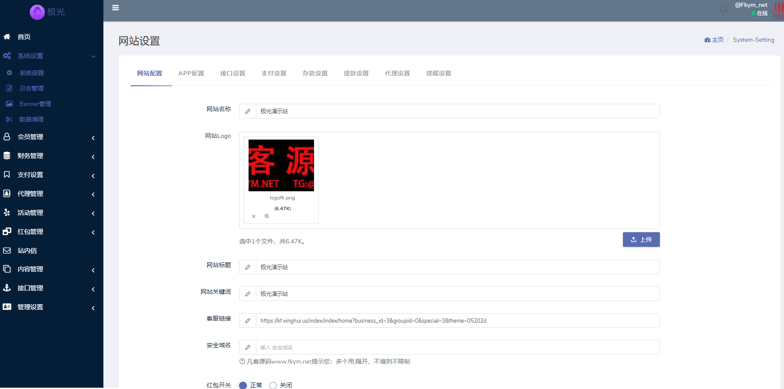The width and height of the screenshot is (784, 389).
Task: Select the 正常 radio for 红包开关
Action: (243, 385)
